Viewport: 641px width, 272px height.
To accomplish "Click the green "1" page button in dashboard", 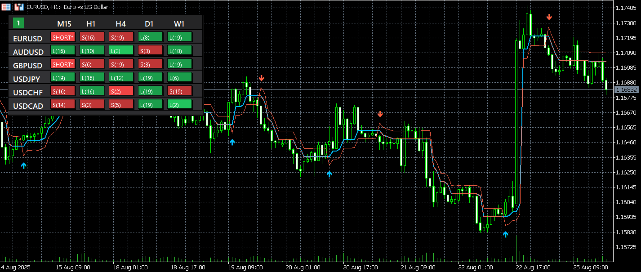I will [18, 22].
